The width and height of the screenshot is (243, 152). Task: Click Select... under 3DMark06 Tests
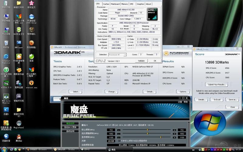(x=76, y=92)
